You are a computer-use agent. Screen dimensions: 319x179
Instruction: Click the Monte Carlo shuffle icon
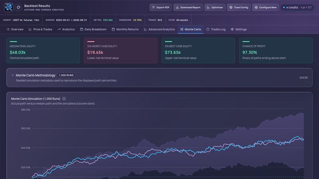(181, 29)
